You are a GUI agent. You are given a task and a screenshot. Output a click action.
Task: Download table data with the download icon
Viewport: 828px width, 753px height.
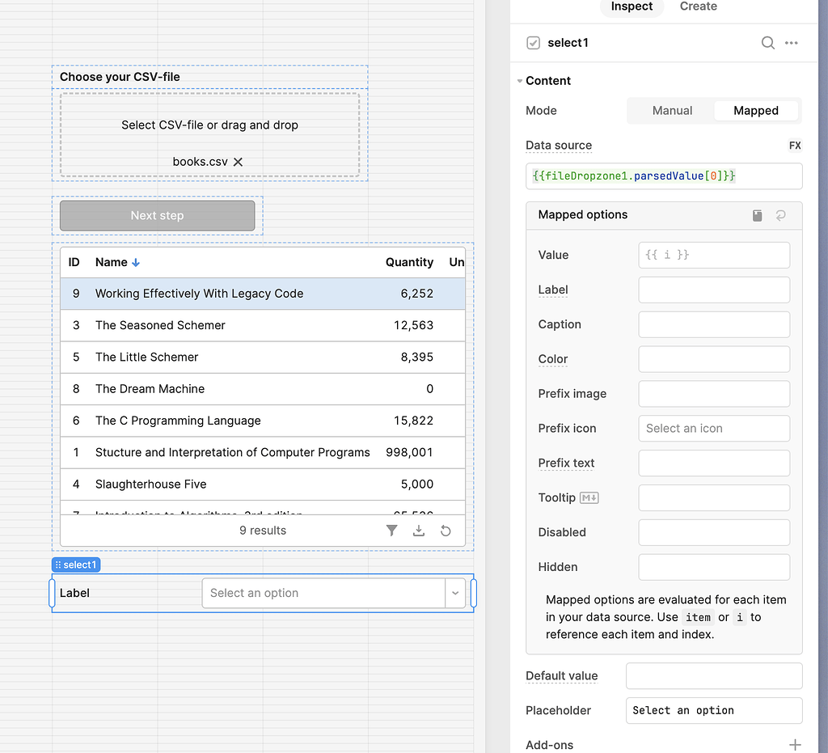point(419,531)
